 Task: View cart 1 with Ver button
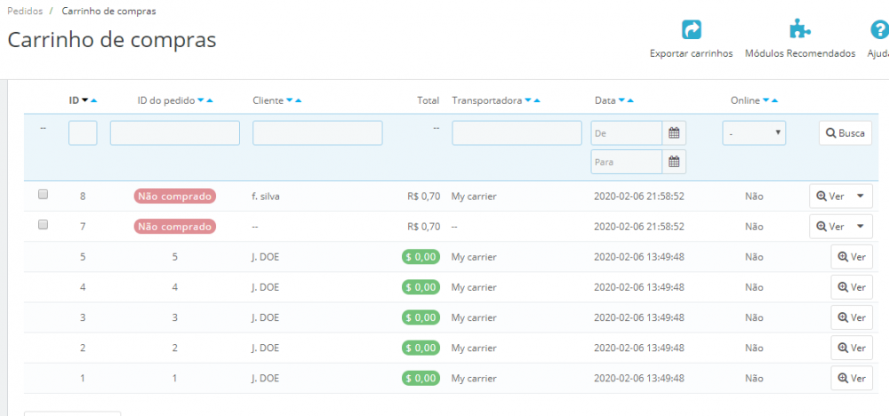coord(852,378)
